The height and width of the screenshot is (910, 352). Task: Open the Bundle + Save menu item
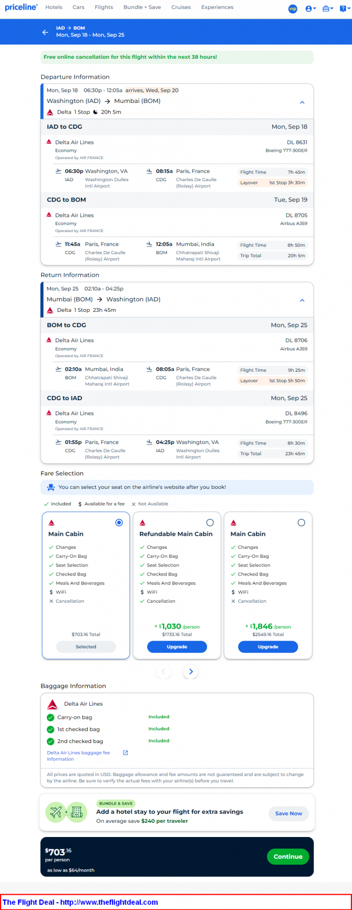[142, 7]
